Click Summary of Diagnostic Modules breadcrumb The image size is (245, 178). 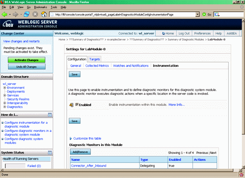click(186, 40)
